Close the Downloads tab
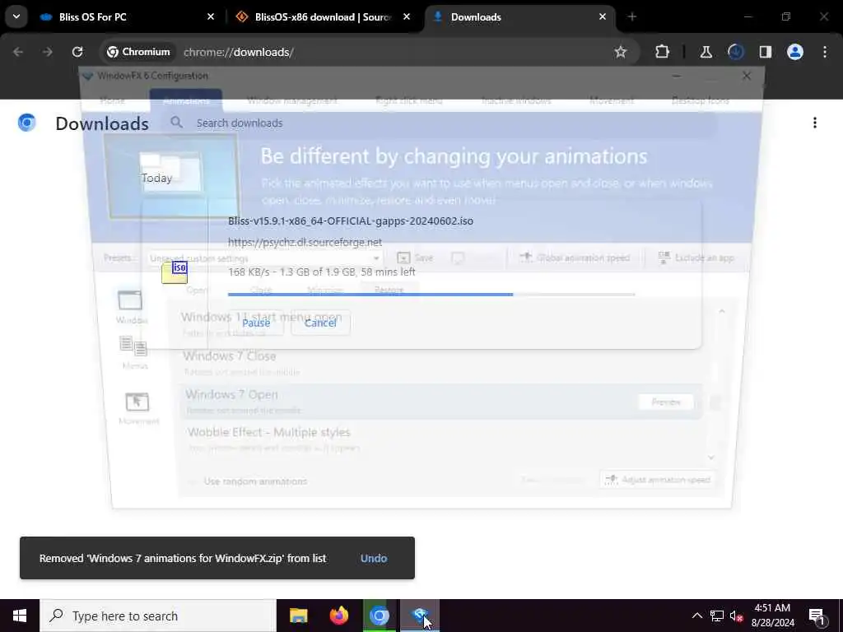843x632 pixels. point(602,17)
